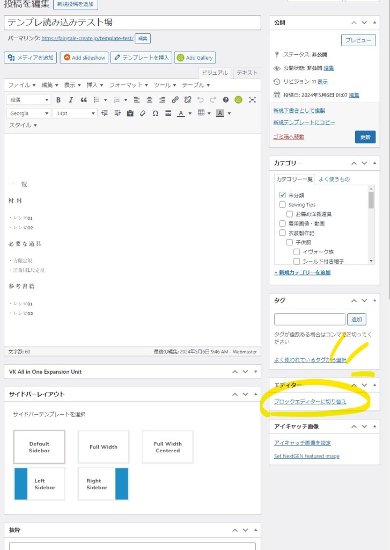Switch to the テキスト editor tab
390x550 pixels.
(247, 73)
